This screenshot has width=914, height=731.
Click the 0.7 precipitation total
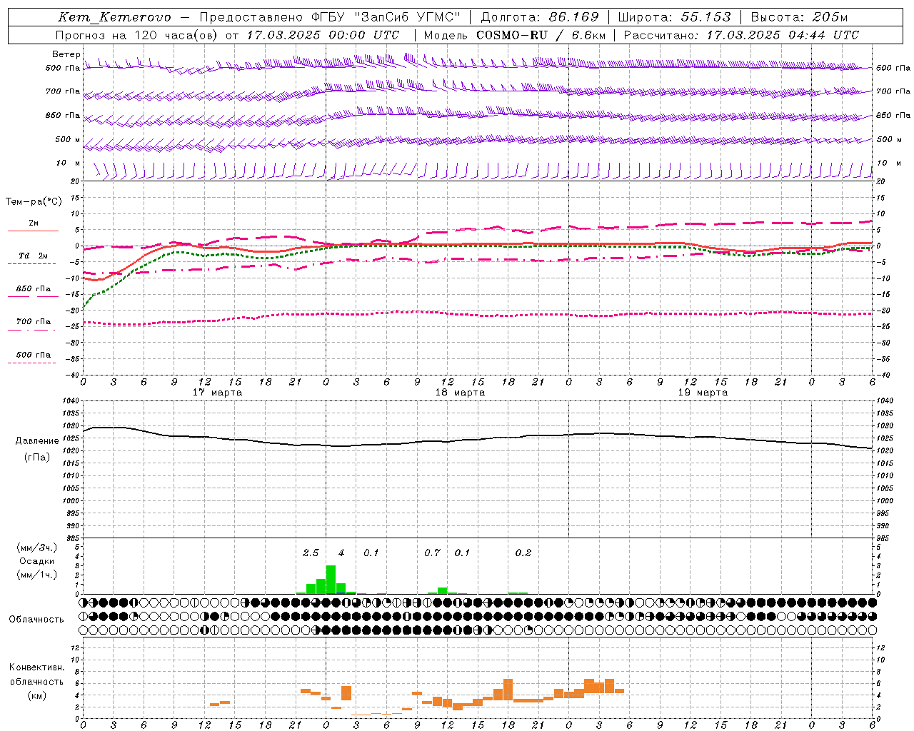point(433,553)
